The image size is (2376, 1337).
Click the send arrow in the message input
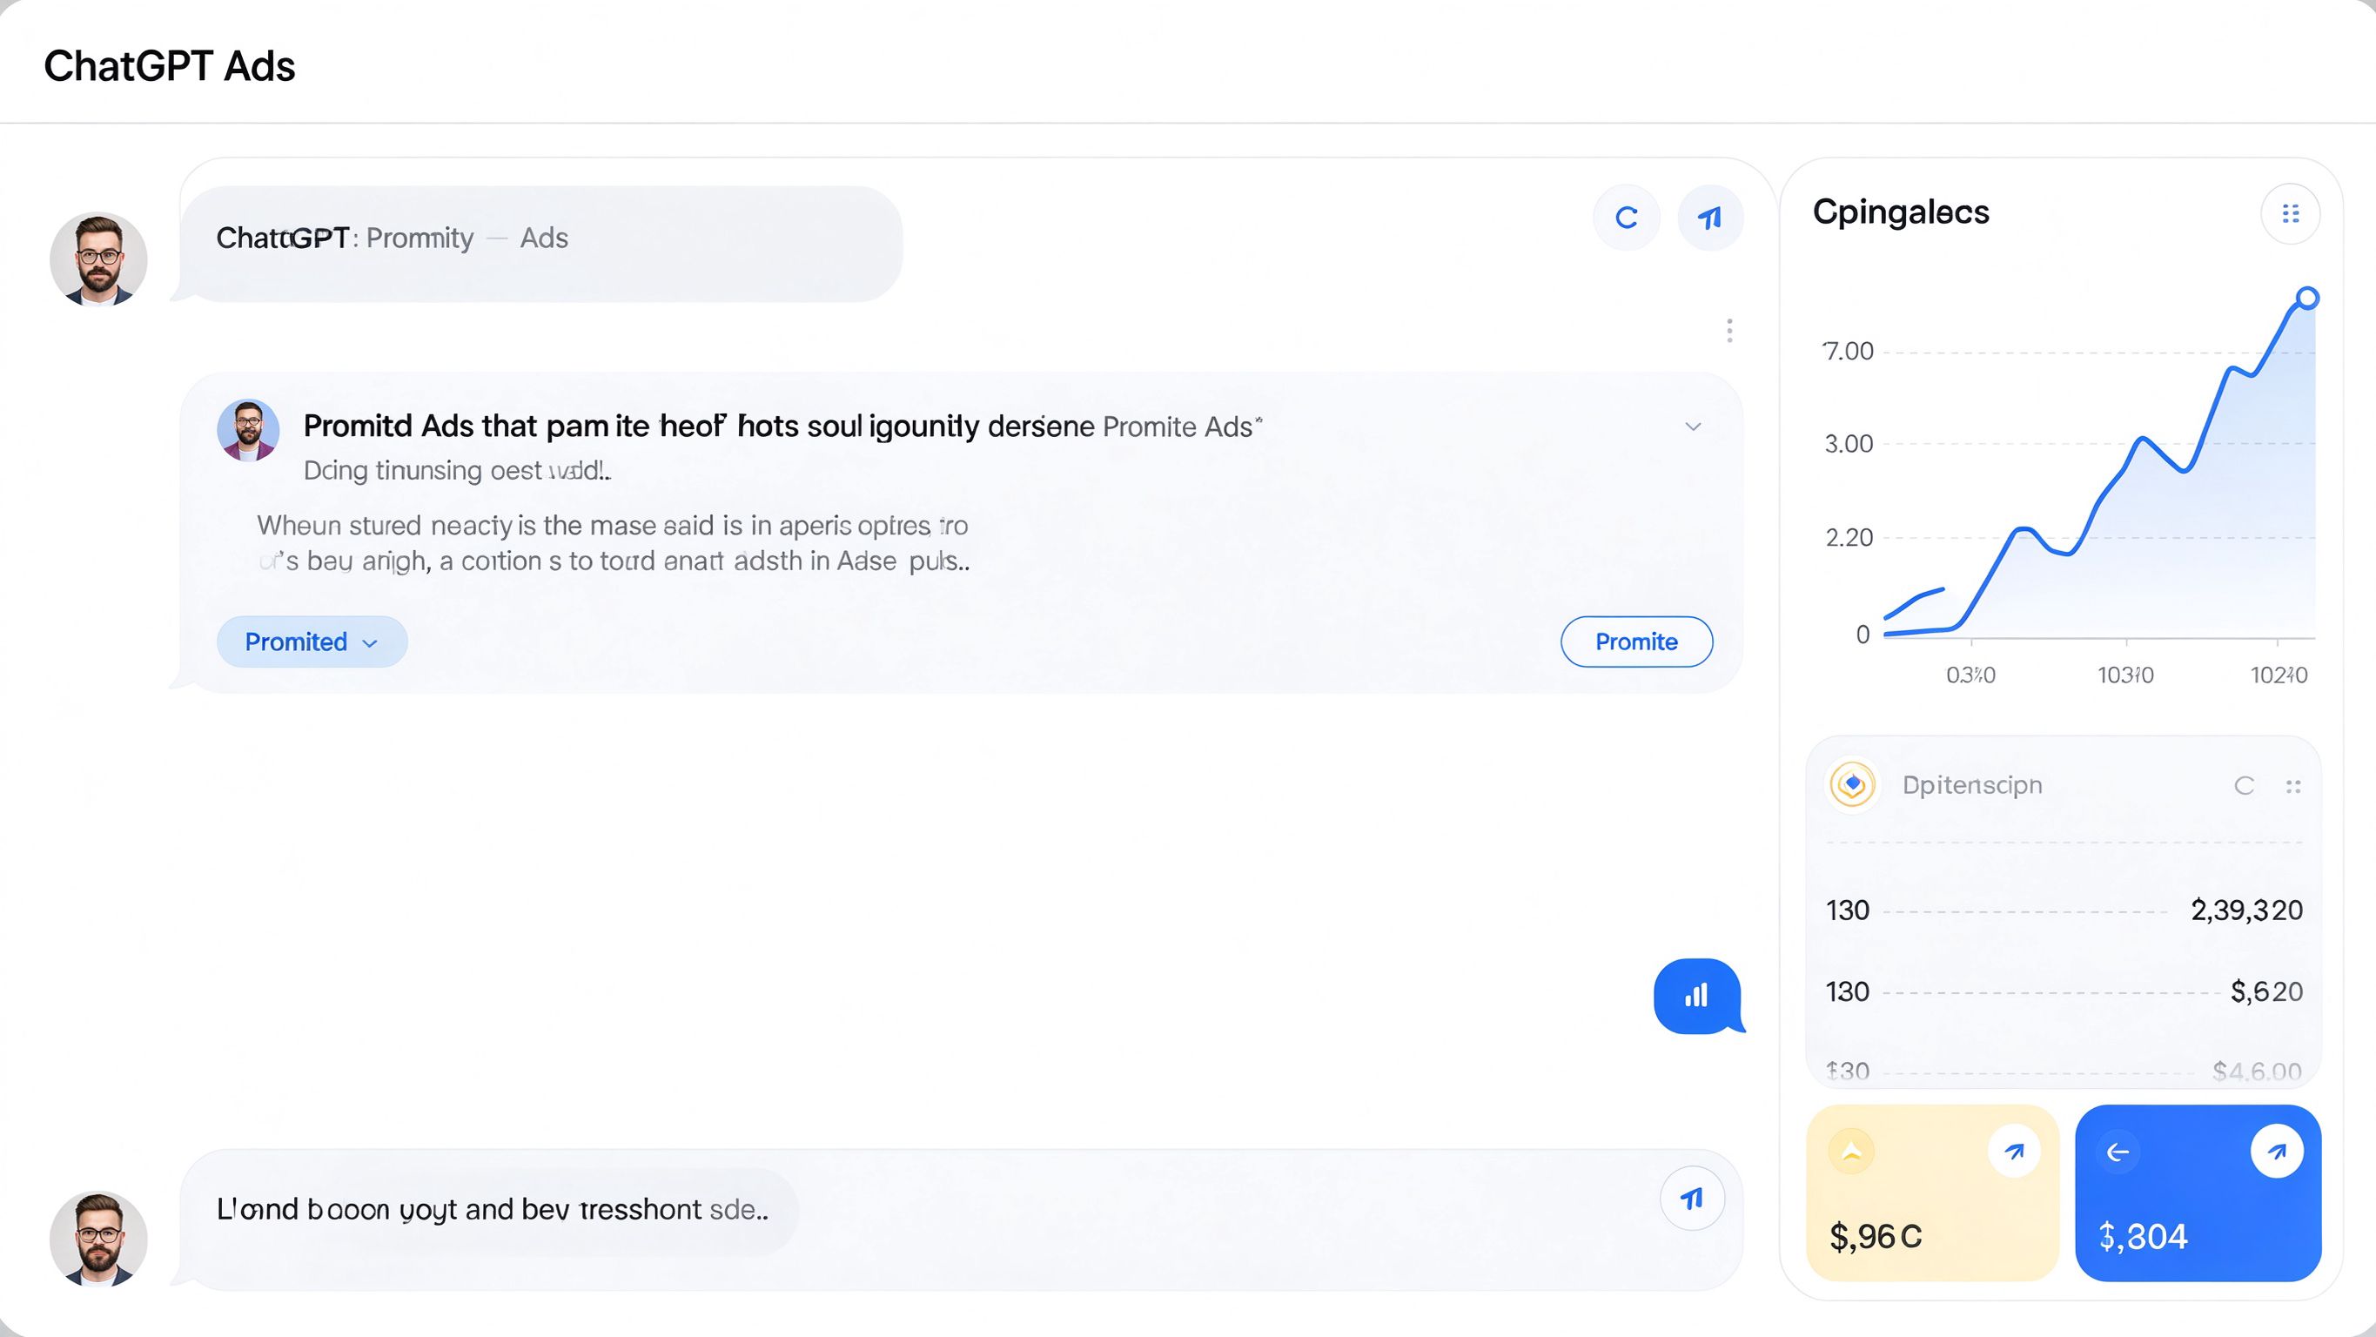[1692, 1199]
